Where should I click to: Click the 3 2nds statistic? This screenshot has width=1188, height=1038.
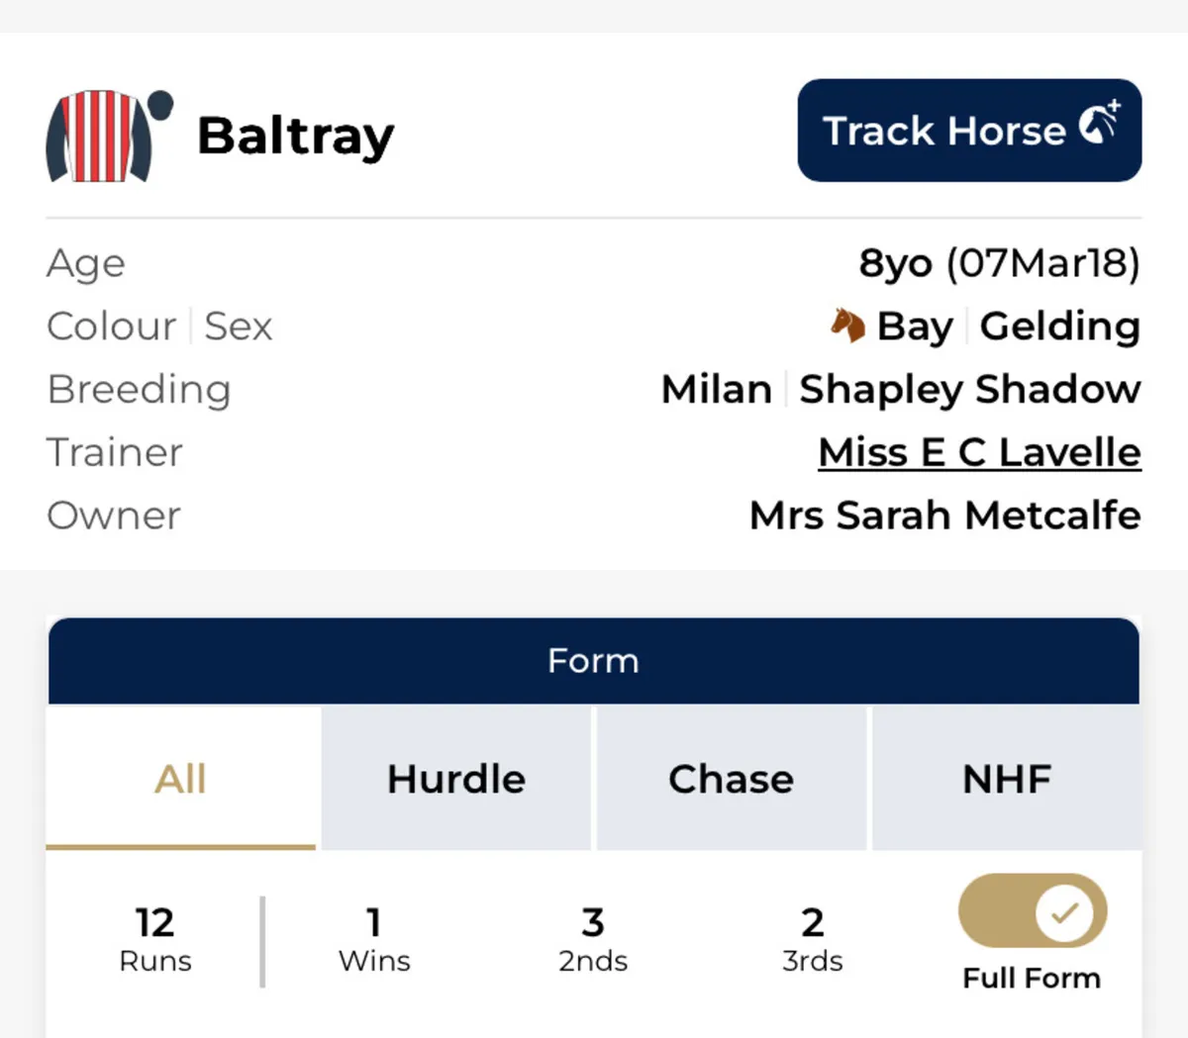click(x=593, y=939)
